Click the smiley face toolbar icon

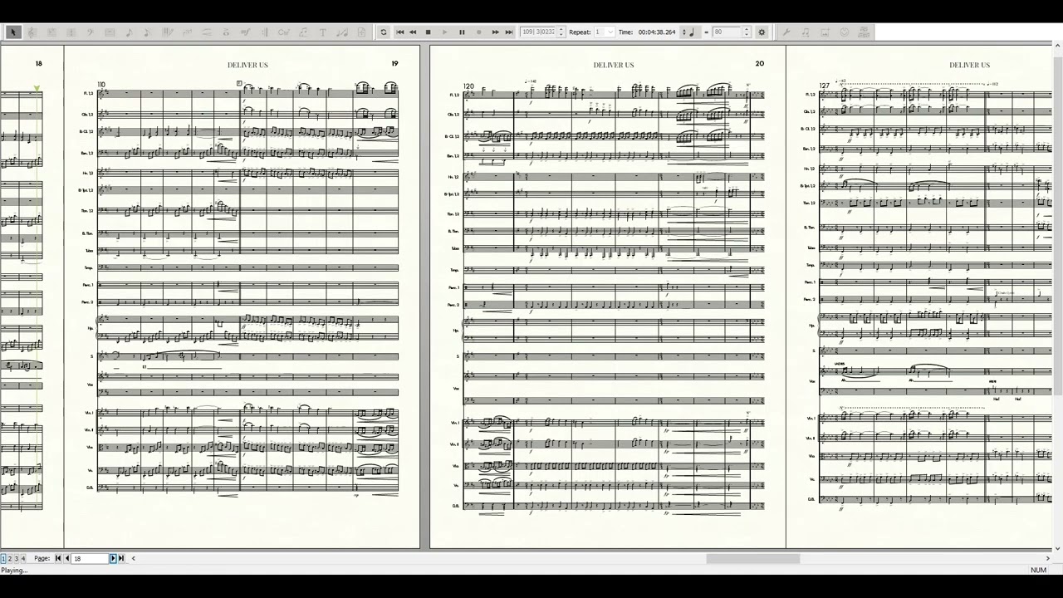point(845,32)
